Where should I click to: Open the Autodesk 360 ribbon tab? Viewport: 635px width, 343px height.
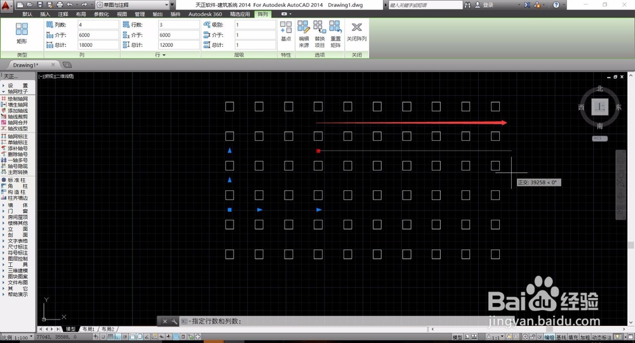[x=205, y=14]
